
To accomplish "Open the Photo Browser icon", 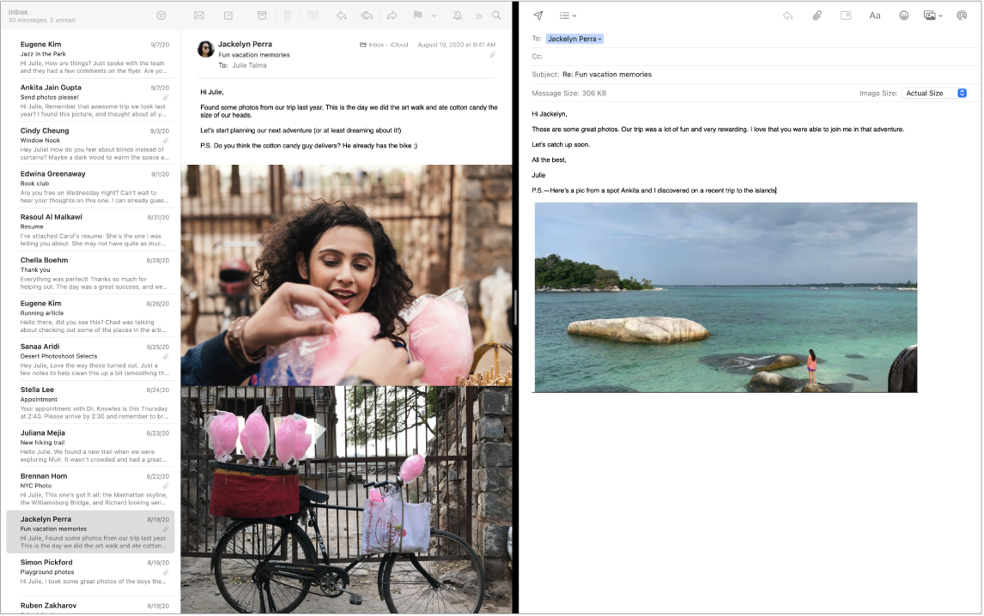I will pos(930,15).
